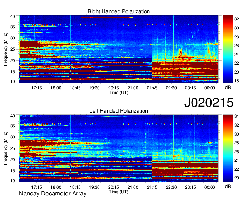Select 00:00 tick under right-handed plot

click(210, 88)
